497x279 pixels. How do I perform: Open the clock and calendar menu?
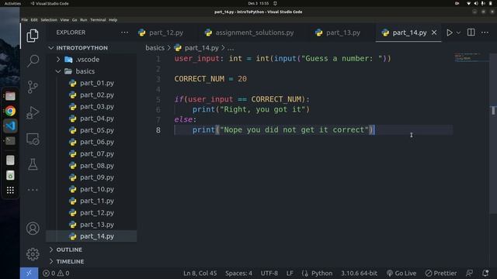point(259,3)
